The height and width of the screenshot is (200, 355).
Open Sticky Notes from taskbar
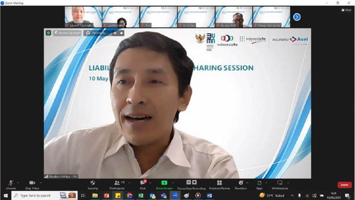click(x=118, y=195)
